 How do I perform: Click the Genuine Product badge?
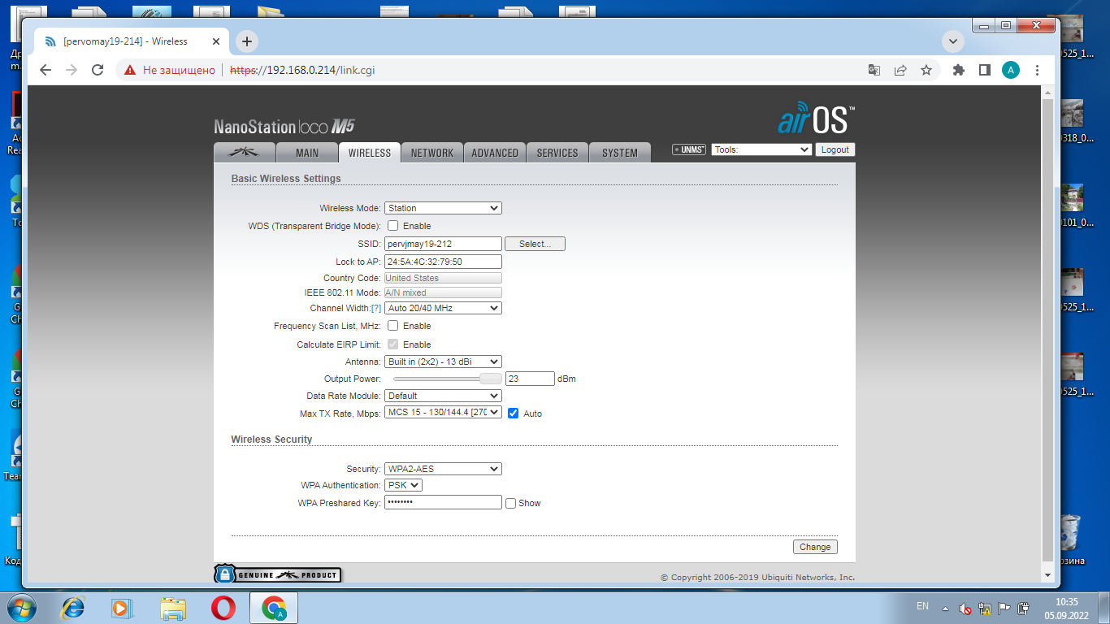pos(278,574)
